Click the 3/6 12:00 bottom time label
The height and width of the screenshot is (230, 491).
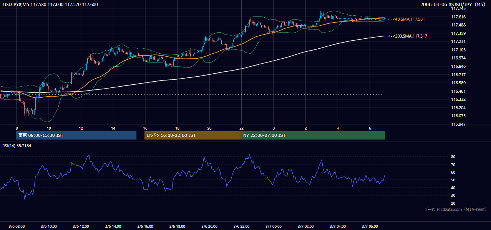[x=81, y=227]
